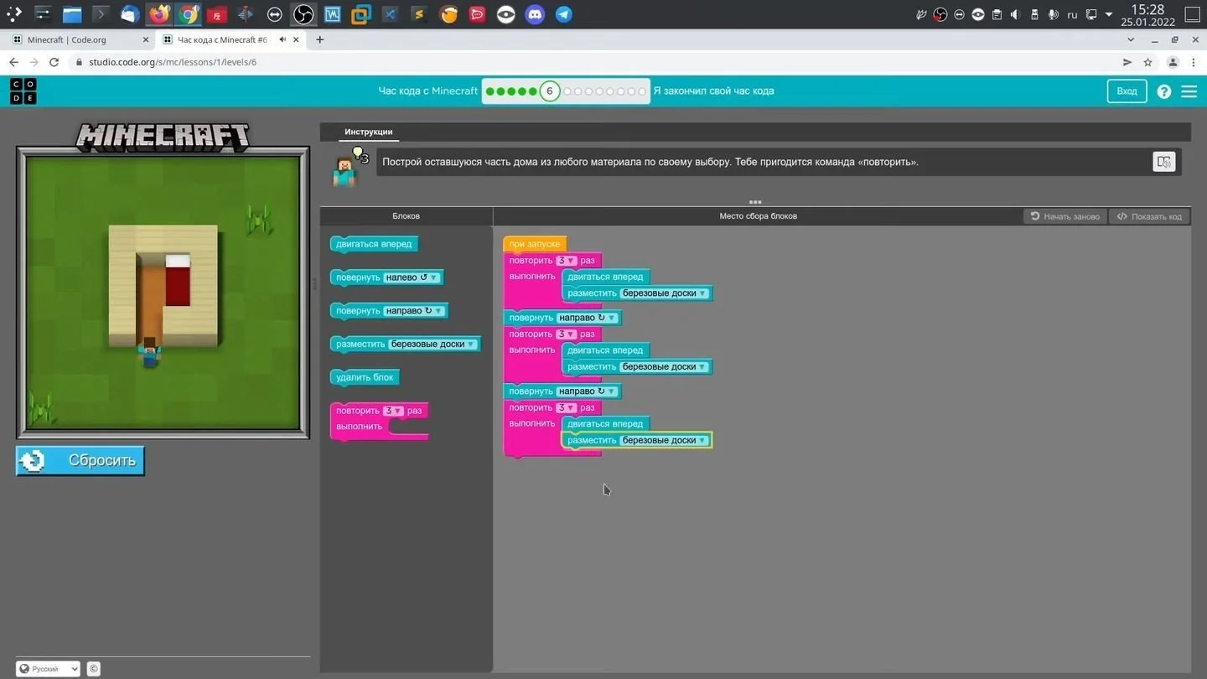Click the orange 'при запуске' block

click(535, 244)
